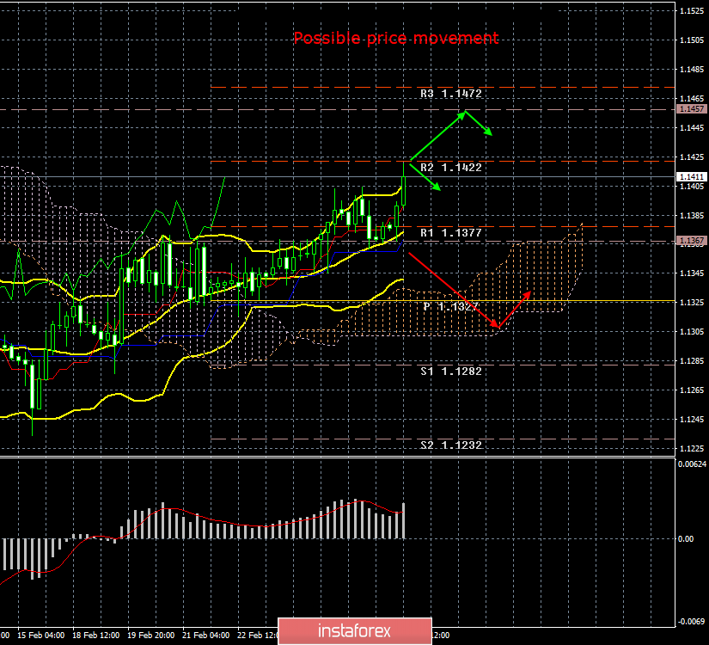
Task: Click the last MACD histogram bar
Action: coord(403,520)
